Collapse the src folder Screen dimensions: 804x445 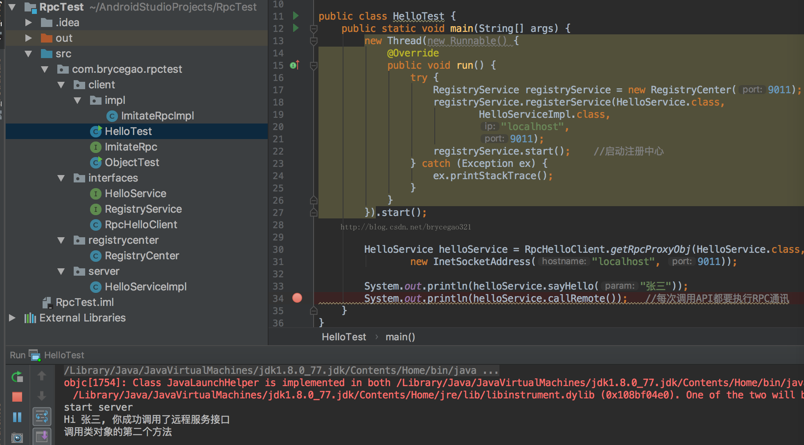point(29,54)
